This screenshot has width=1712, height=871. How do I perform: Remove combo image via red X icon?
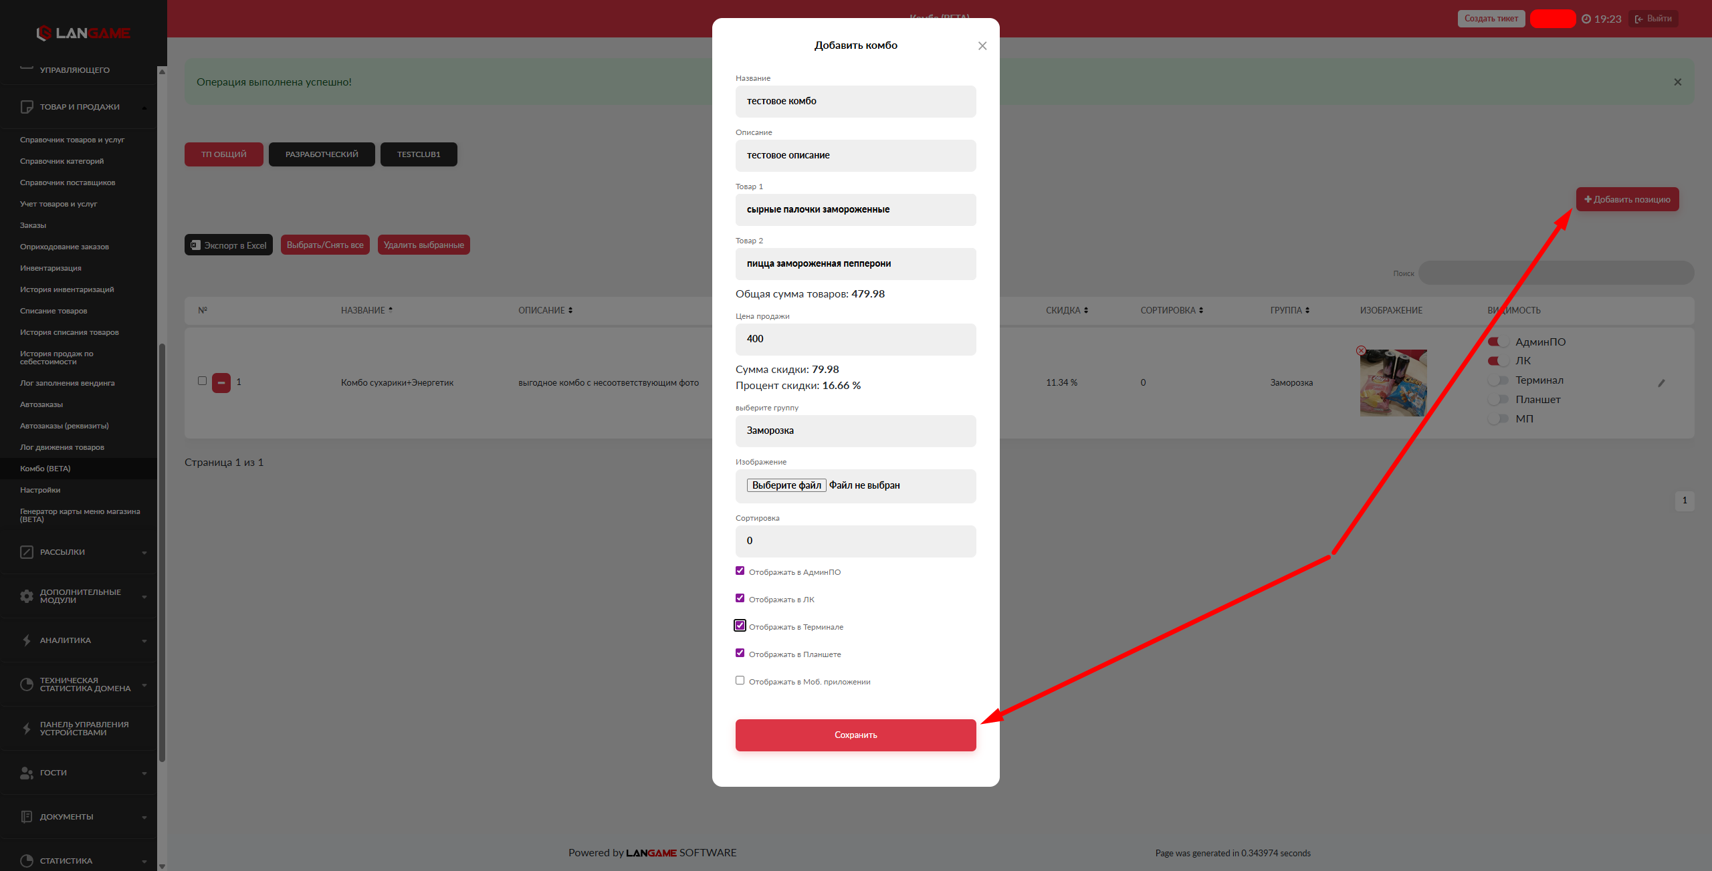pos(1360,350)
